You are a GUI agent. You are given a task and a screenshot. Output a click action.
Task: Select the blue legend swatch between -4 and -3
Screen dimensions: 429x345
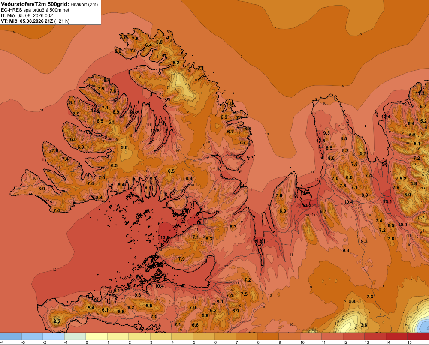11,336
